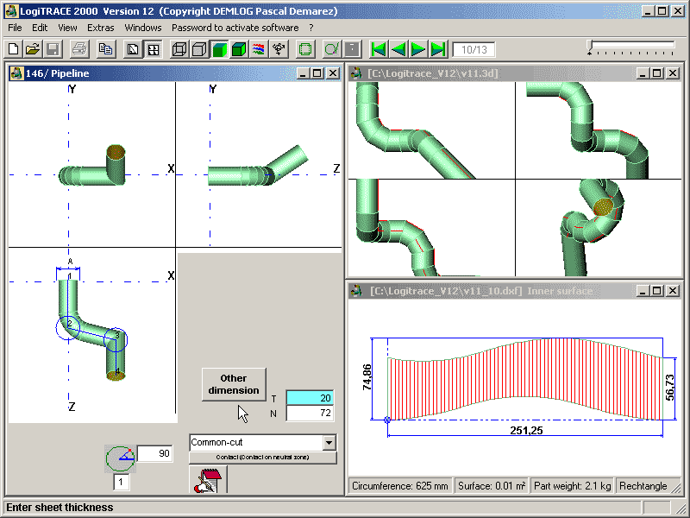The width and height of the screenshot is (690, 518).
Task: Click the 10/13 step counter field
Action: (x=474, y=49)
